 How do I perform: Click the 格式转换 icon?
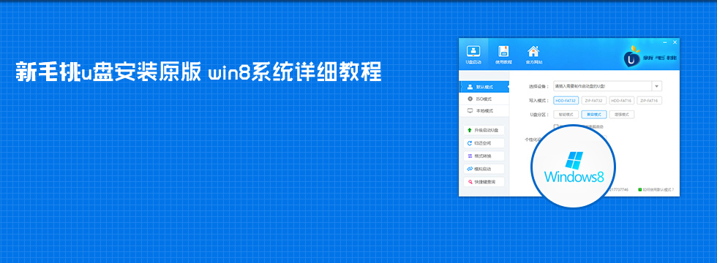click(x=469, y=156)
